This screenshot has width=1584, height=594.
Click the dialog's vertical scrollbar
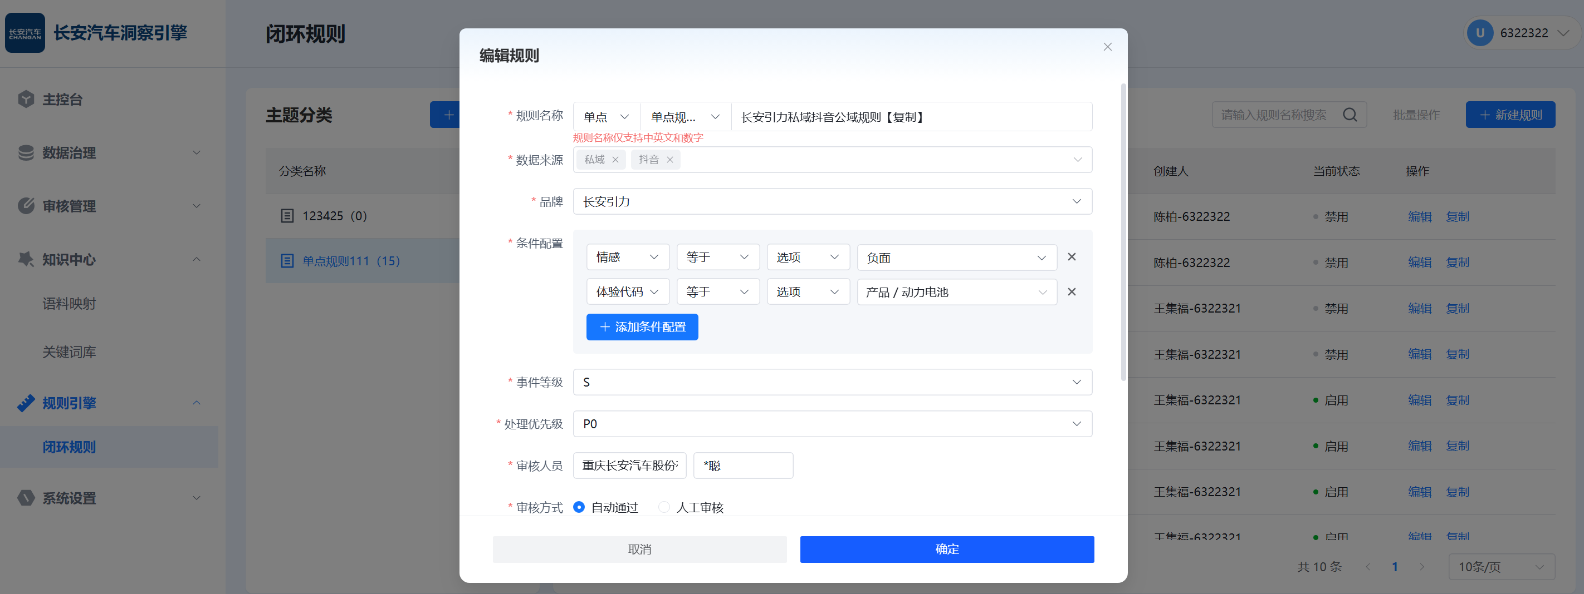[x=1123, y=234]
